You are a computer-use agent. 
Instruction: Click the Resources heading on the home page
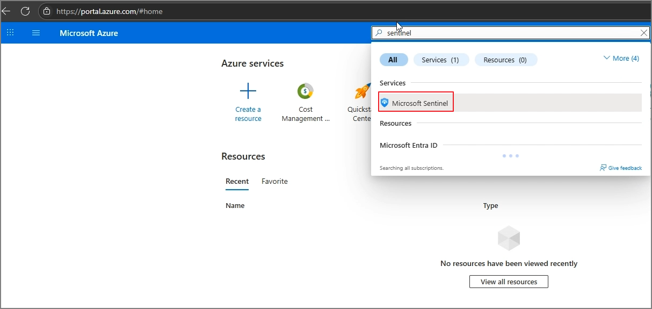click(243, 156)
